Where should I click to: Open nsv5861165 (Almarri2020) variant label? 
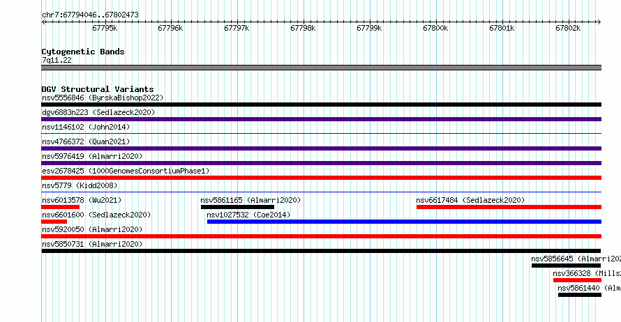250,200
